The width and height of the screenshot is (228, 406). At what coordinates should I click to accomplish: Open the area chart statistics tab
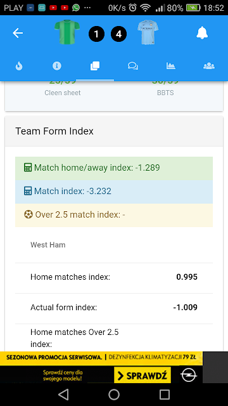point(171,66)
